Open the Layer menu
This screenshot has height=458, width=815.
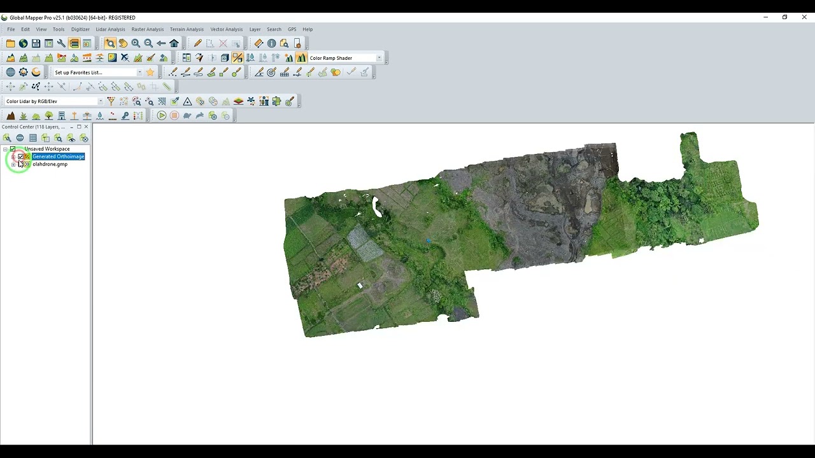click(x=255, y=29)
